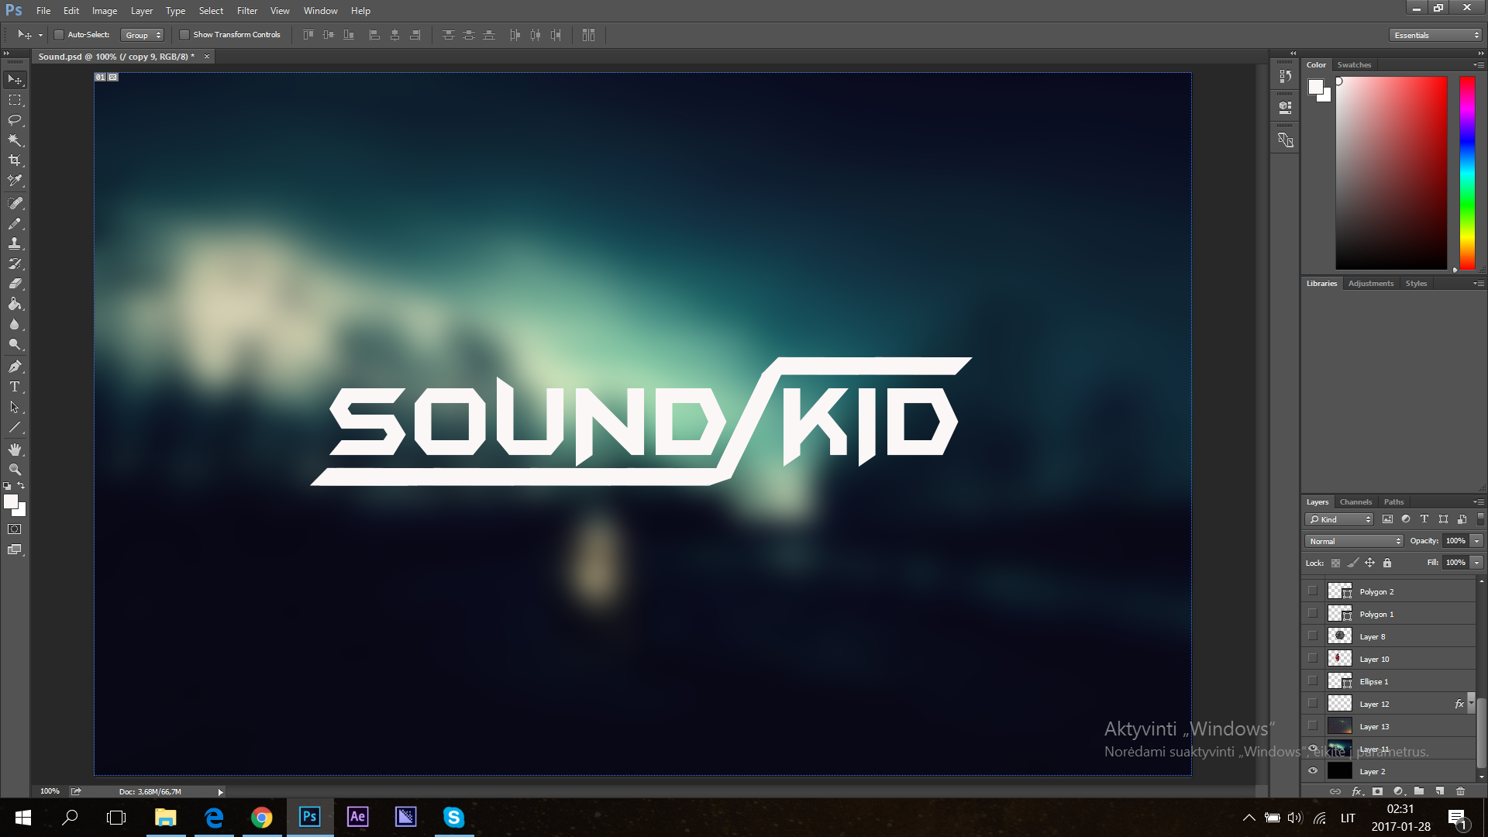Click the lock all layer icon

(x=1387, y=563)
